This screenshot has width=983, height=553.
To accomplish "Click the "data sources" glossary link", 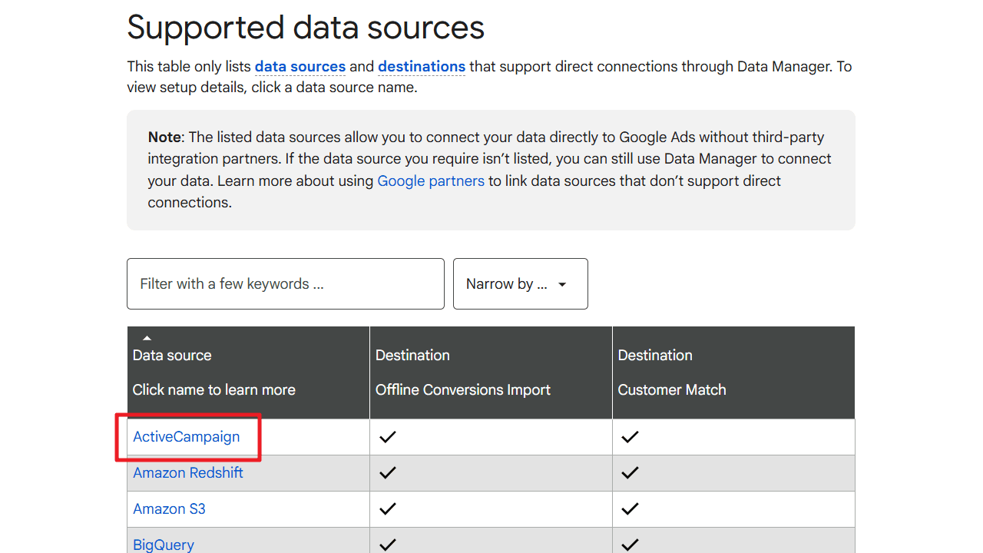I will pyautogui.click(x=300, y=67).
